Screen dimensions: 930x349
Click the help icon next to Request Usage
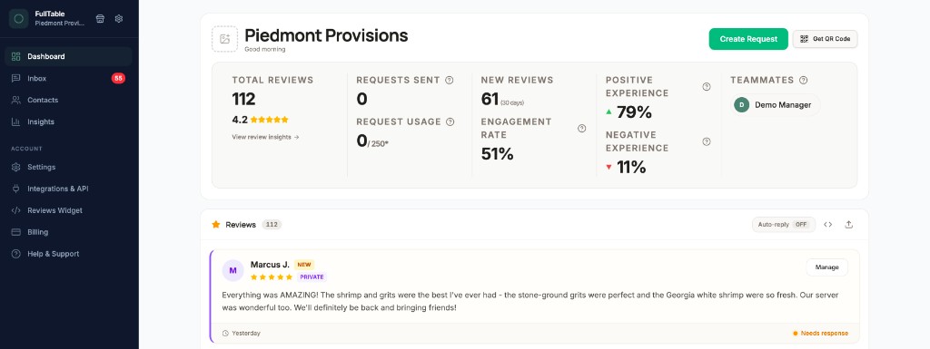click(450, 121)
